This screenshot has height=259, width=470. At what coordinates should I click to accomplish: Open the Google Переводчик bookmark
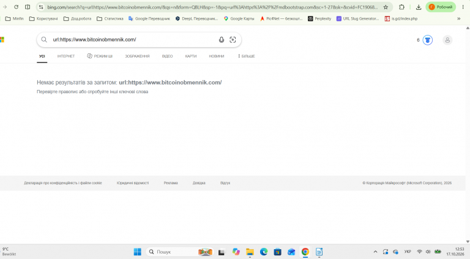(x=149, y=18)
